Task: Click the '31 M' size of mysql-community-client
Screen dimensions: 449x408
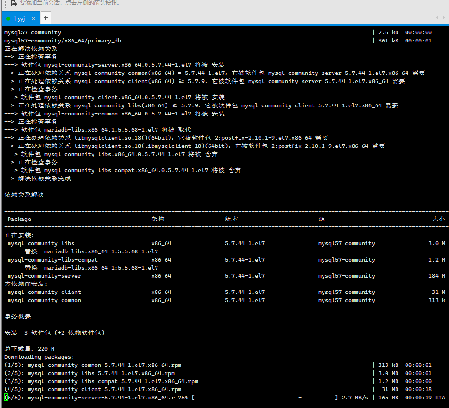Action: (439, 293)
